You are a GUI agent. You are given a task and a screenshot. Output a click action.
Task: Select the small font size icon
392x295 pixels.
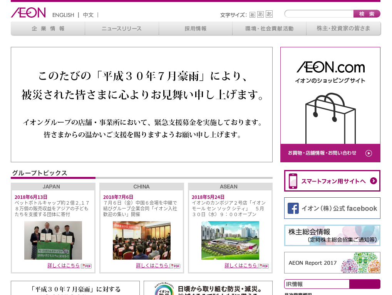coord(253,15)
